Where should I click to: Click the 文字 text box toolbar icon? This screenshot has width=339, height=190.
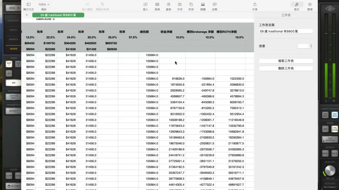pos(180,4)
